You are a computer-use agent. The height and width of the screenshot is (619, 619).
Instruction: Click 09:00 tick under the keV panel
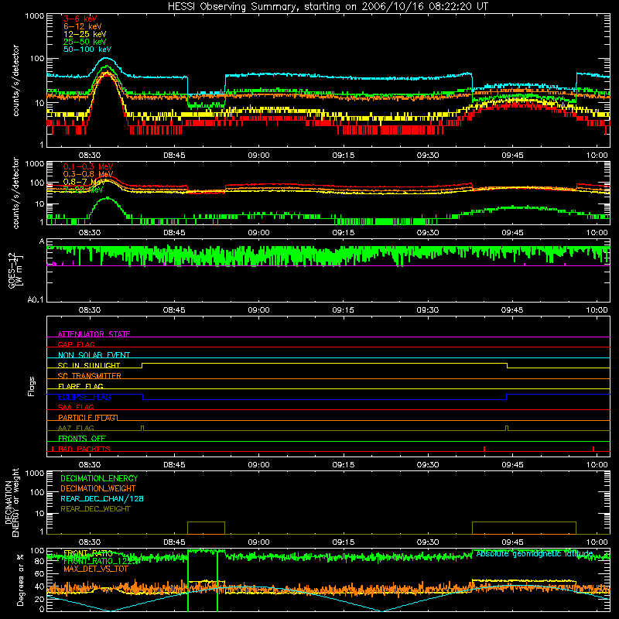pos(258,156)
